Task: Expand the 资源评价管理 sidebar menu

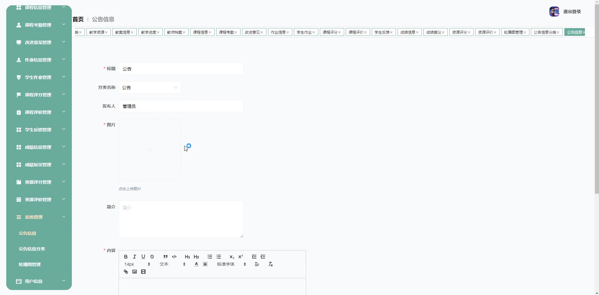Action: coord(39,200)
